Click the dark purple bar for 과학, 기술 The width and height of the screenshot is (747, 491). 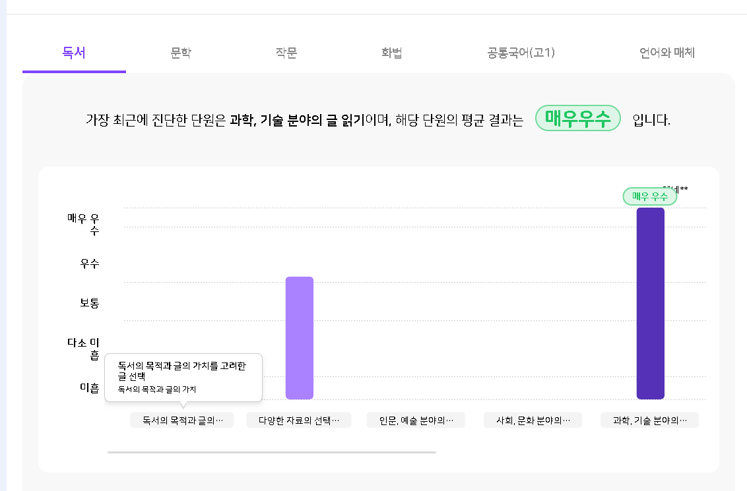point(650,304)
